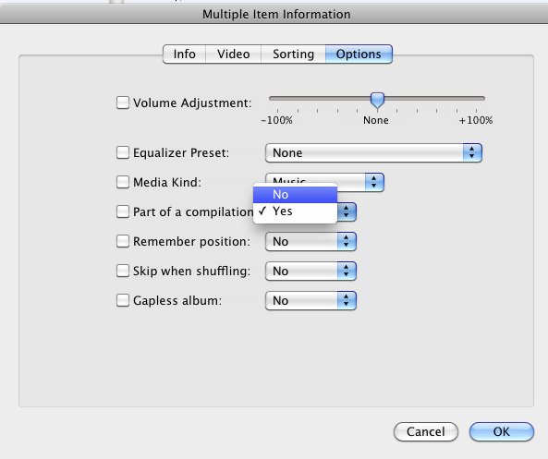
Task: Tick the Gapless album checkbox
Action: (123, 300)
